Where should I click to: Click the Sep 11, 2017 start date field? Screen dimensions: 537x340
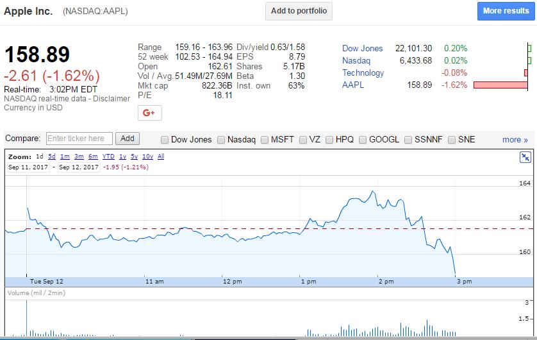28,167
